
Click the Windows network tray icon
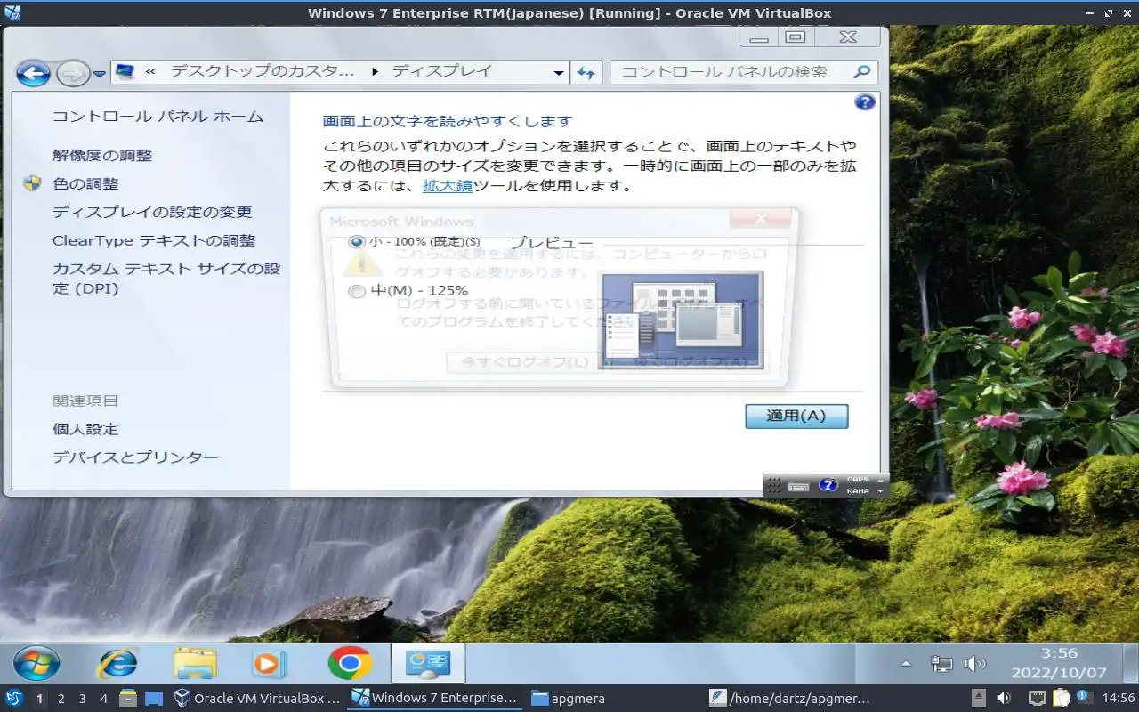point(941,663)
